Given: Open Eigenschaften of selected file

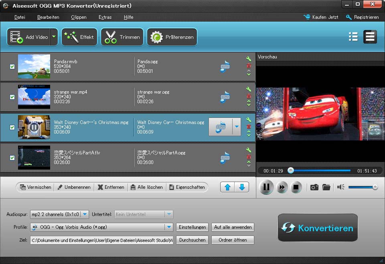Looking at the screenshot, I should (187, 187).
